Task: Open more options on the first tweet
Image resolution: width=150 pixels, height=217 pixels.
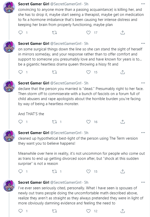Action: click(x=143, y=4)
